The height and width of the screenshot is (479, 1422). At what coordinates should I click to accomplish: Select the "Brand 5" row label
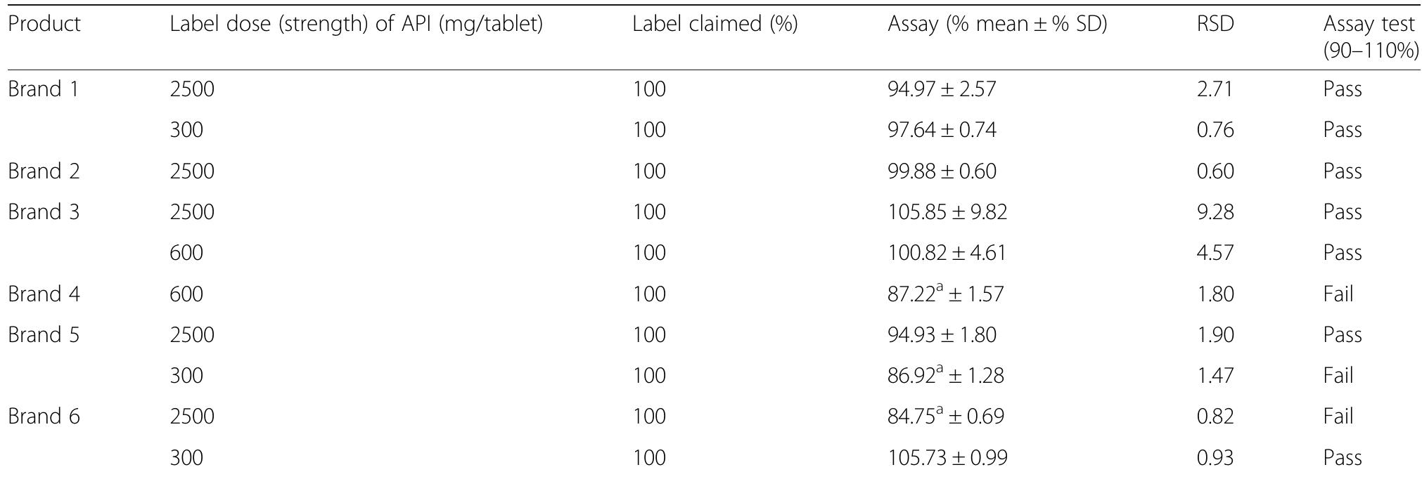44,334
